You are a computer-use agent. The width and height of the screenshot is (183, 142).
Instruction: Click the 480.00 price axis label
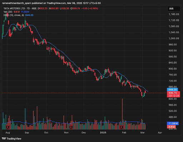pyautogui.click(x=173, y=117)
